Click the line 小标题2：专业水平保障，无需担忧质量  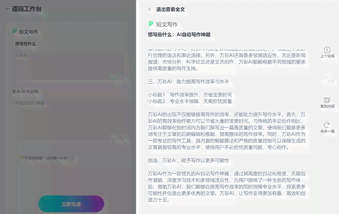pyautogui.click(x=190, y=101)
